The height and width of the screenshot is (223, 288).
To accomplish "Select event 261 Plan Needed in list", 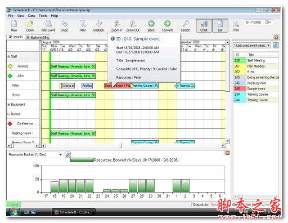I will click(256, 66).
